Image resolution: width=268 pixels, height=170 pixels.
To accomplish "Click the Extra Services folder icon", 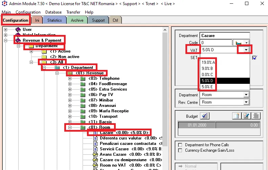I will pyautogui.click(x=83, y=89).
